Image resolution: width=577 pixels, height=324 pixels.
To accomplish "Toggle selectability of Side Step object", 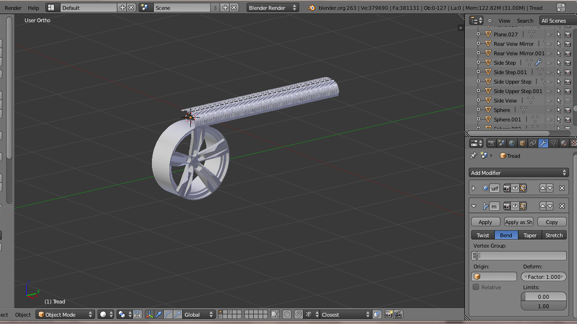I will coord(559,63).
